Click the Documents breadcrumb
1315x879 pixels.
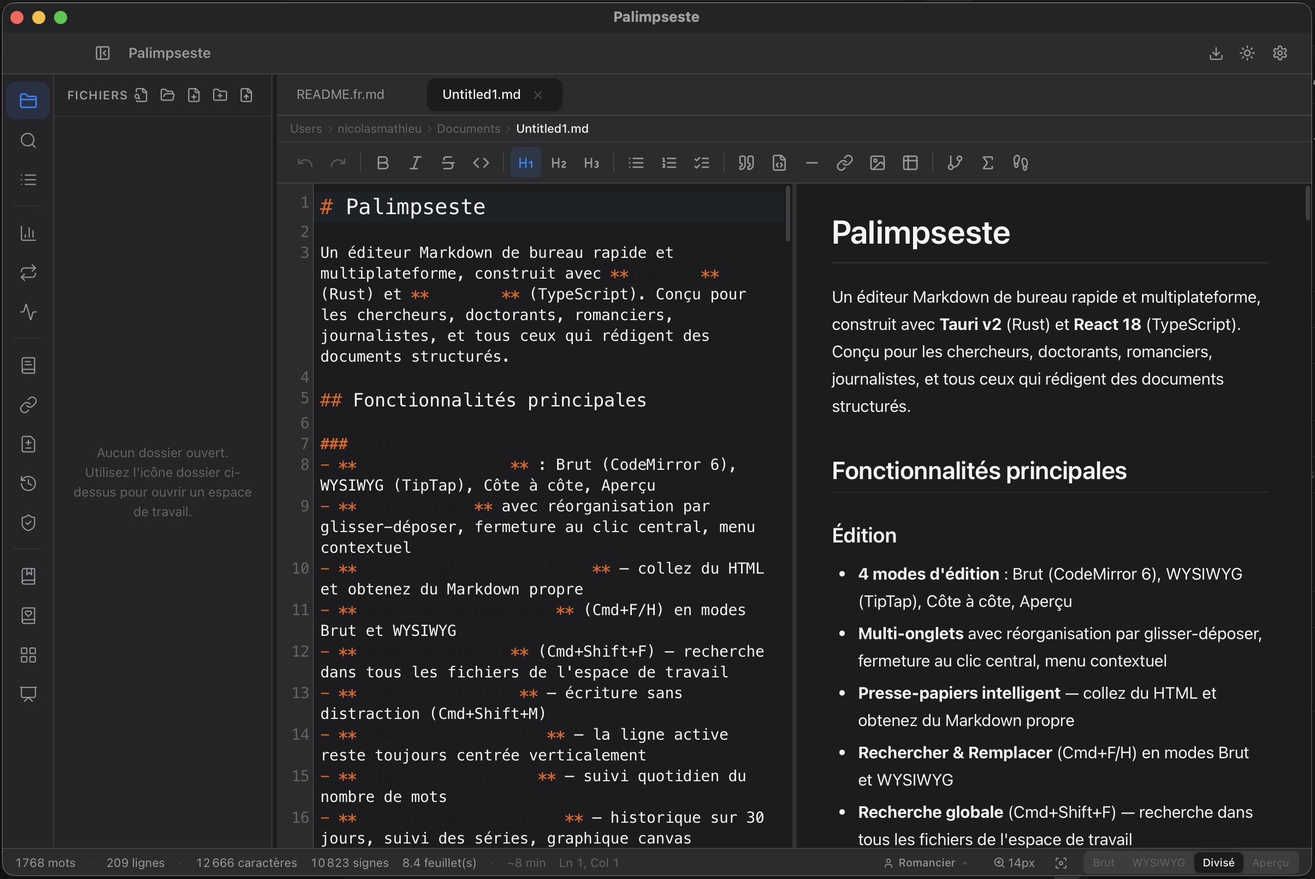pos(469,128)
